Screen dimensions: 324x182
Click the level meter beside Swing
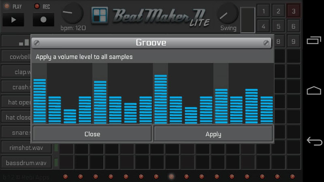tap(247, 20)
